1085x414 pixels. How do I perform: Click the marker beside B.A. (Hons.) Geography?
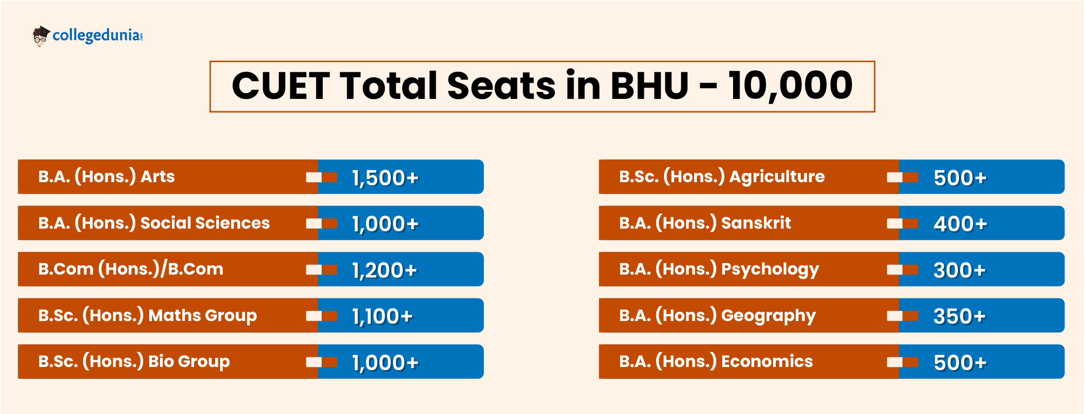(902, 316)
